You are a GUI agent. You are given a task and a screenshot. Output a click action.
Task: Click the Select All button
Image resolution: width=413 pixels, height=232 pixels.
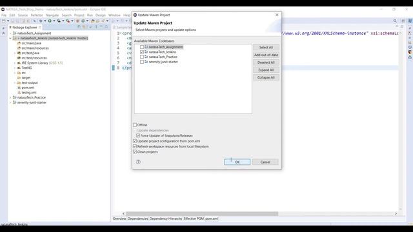pyautogui.click(x=266, y=47)
